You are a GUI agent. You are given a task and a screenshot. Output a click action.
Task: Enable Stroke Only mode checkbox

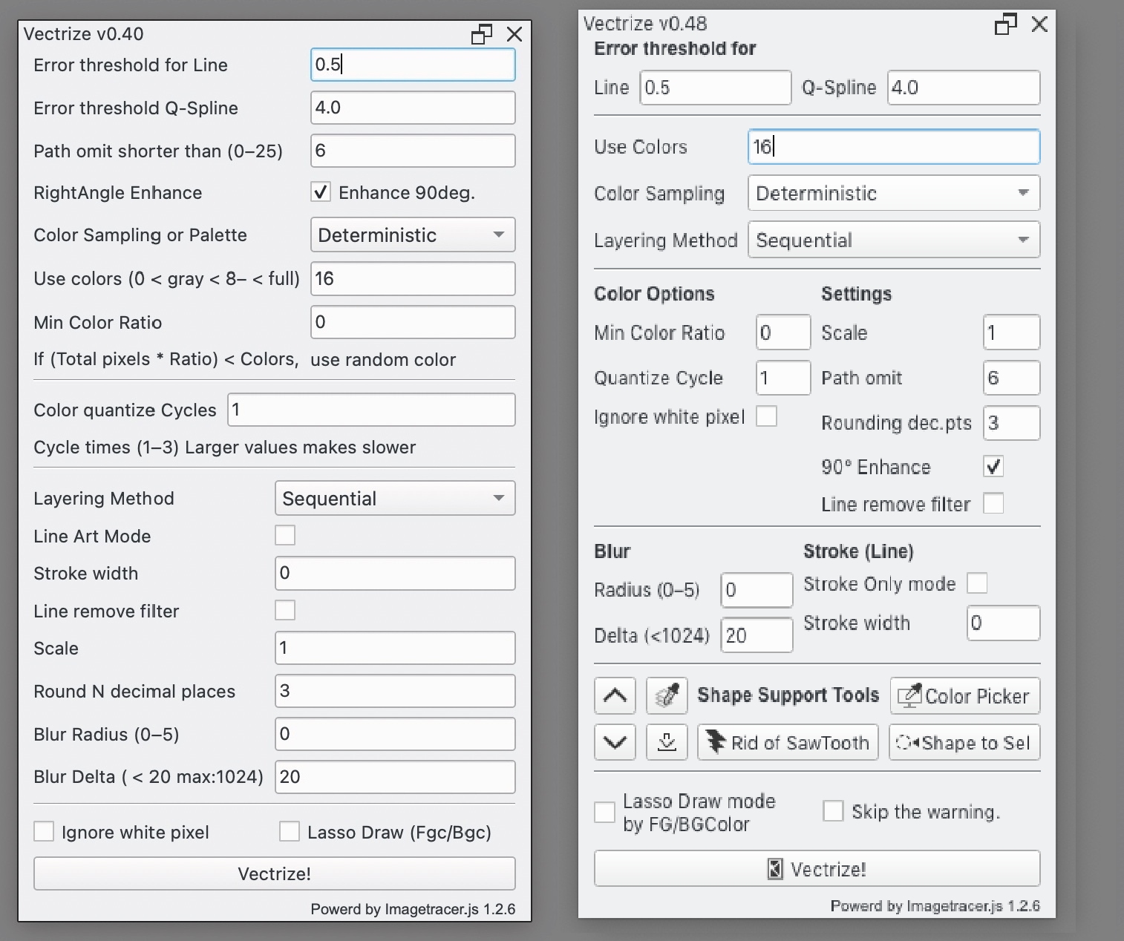[977, 583]
